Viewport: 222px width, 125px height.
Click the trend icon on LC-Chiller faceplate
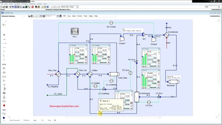(x=86, y=60)
